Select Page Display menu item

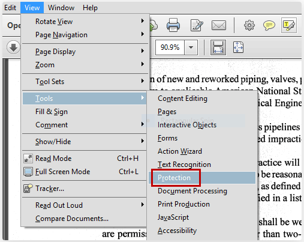[85, 52]
